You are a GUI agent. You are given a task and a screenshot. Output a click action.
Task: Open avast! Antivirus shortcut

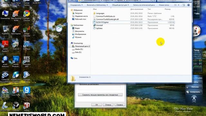point(5,62)
